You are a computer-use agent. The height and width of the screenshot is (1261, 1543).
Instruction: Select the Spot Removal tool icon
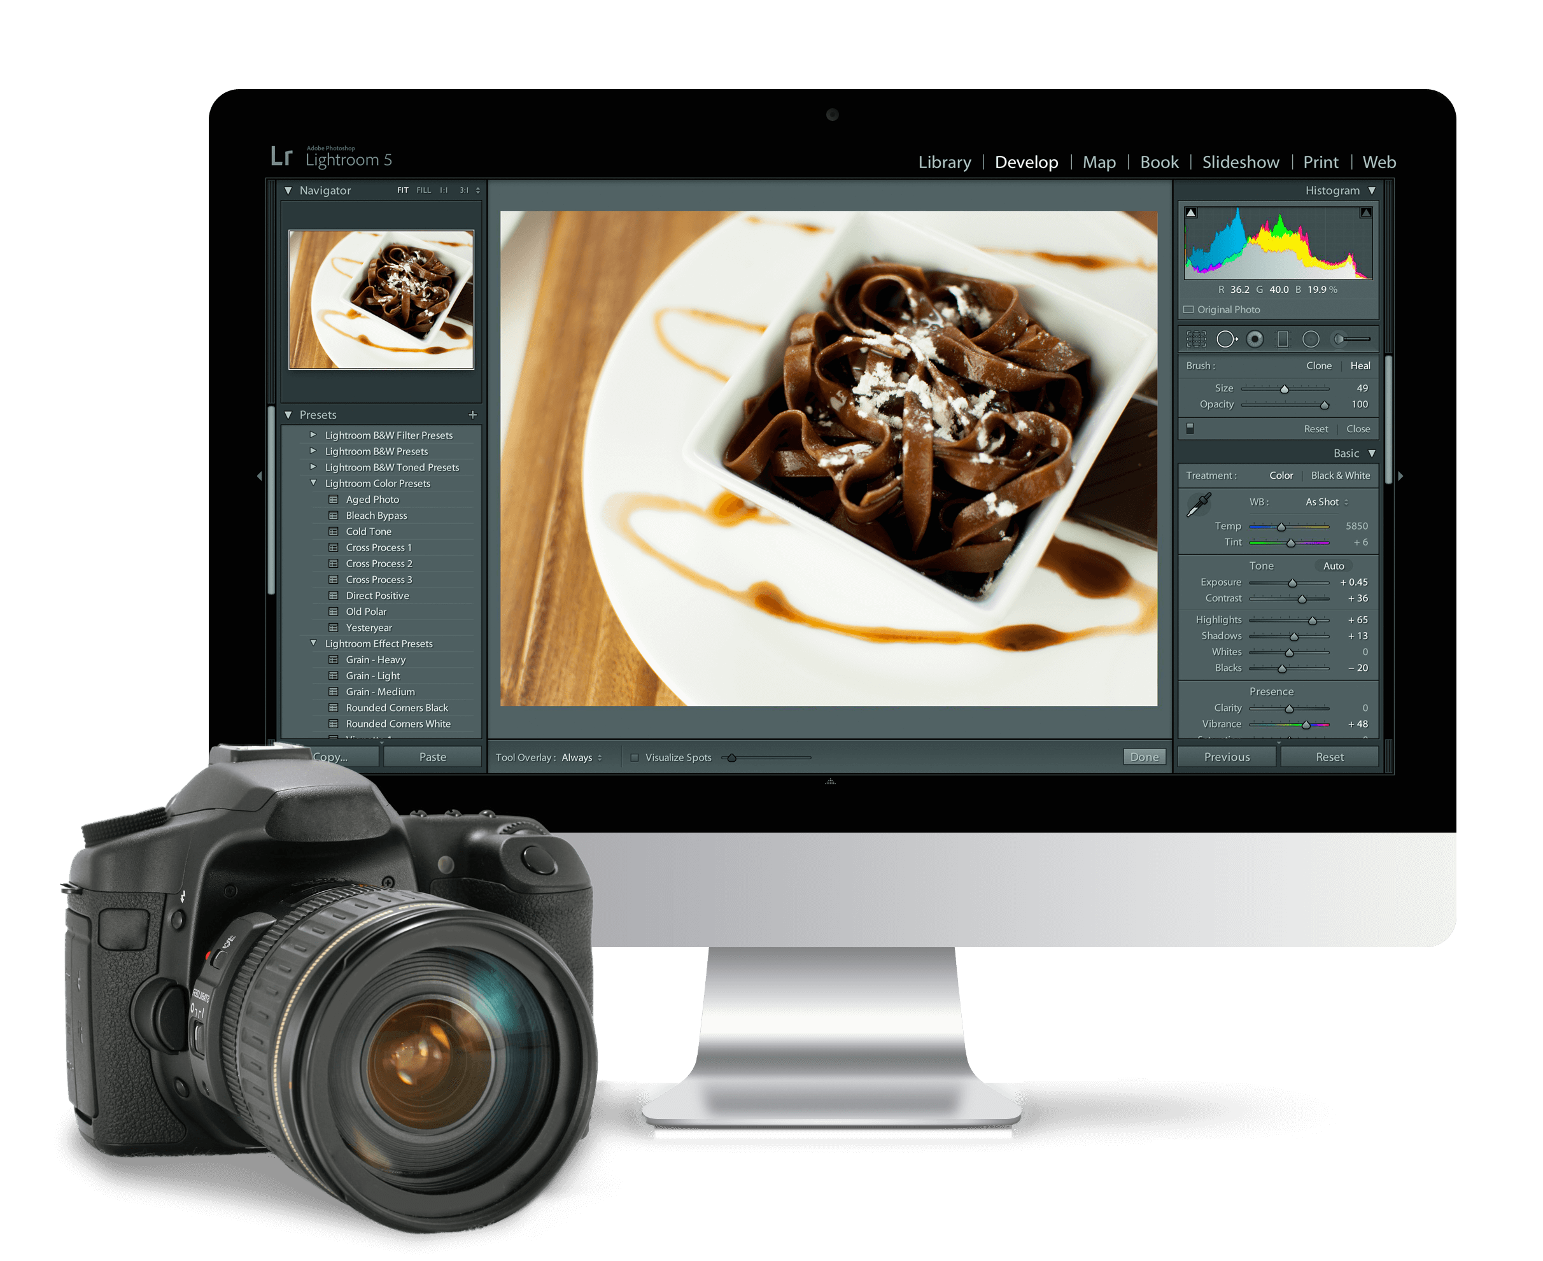(x=1227, y=339)
